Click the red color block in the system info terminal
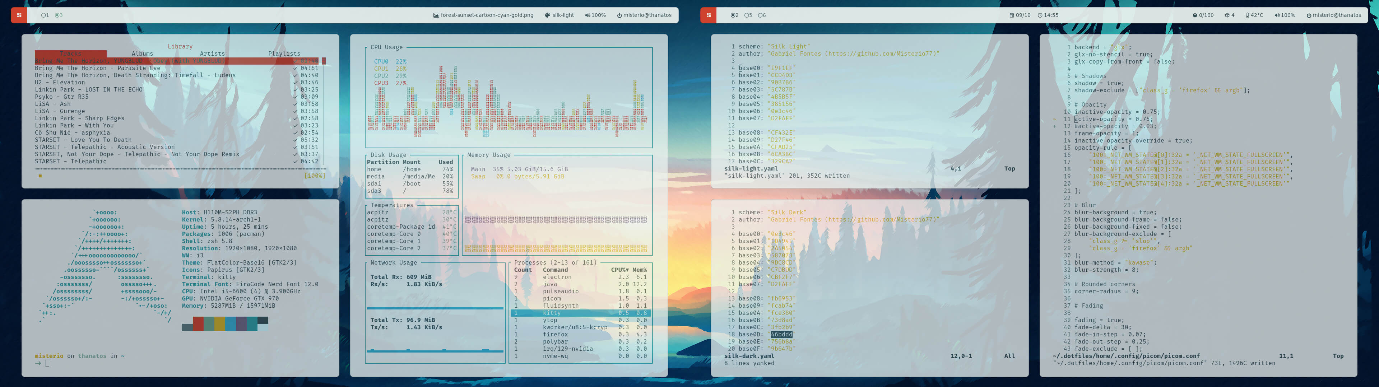The height and width of the screenshot is (387, 1379). (198, 323)
